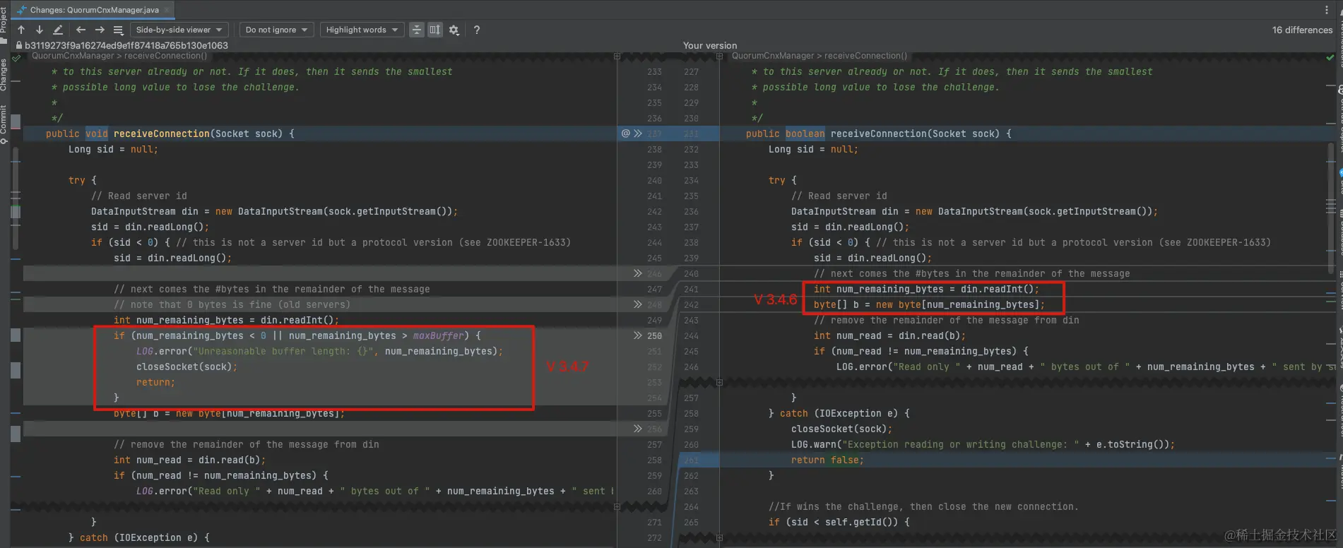Toggle synchronize scrolling button
The width and height of the screenshot is (1343, 548).
click(x=435, y=30)
